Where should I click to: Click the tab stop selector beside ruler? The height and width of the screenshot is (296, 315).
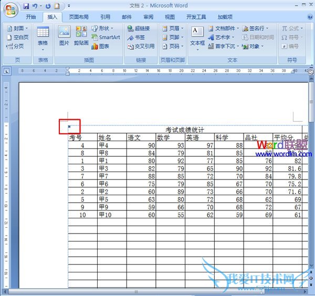coord(7,71)
